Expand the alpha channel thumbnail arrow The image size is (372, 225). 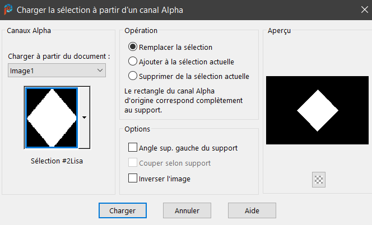point(84,118)
